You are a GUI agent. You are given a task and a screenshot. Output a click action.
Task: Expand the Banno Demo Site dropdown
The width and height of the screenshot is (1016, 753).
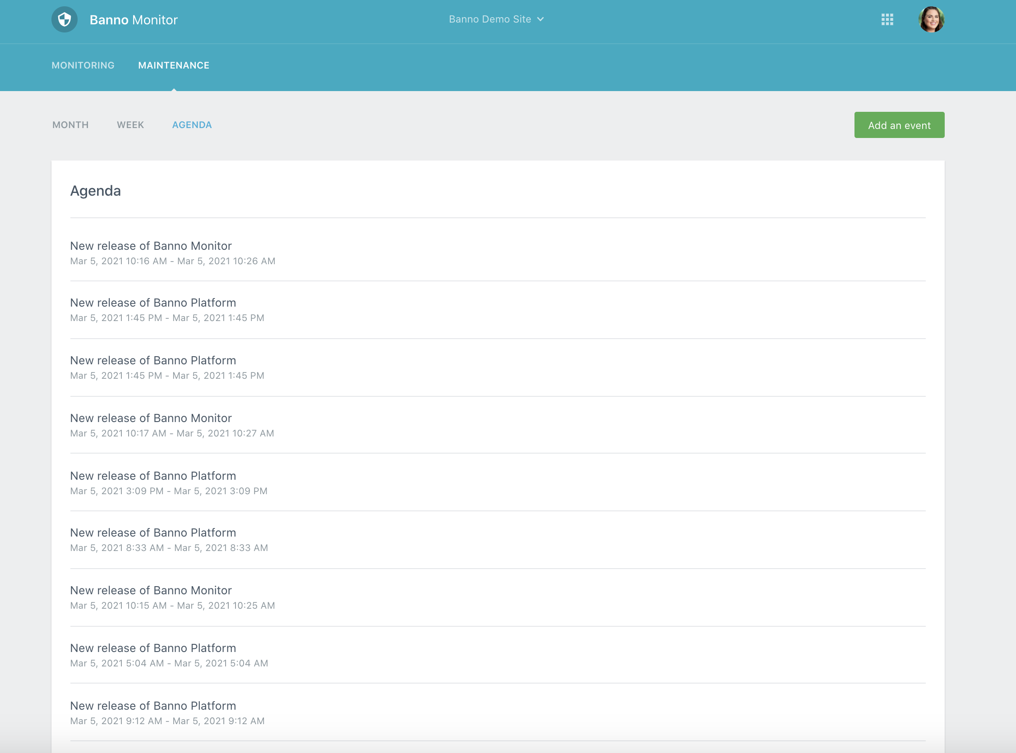click(490, 19)
